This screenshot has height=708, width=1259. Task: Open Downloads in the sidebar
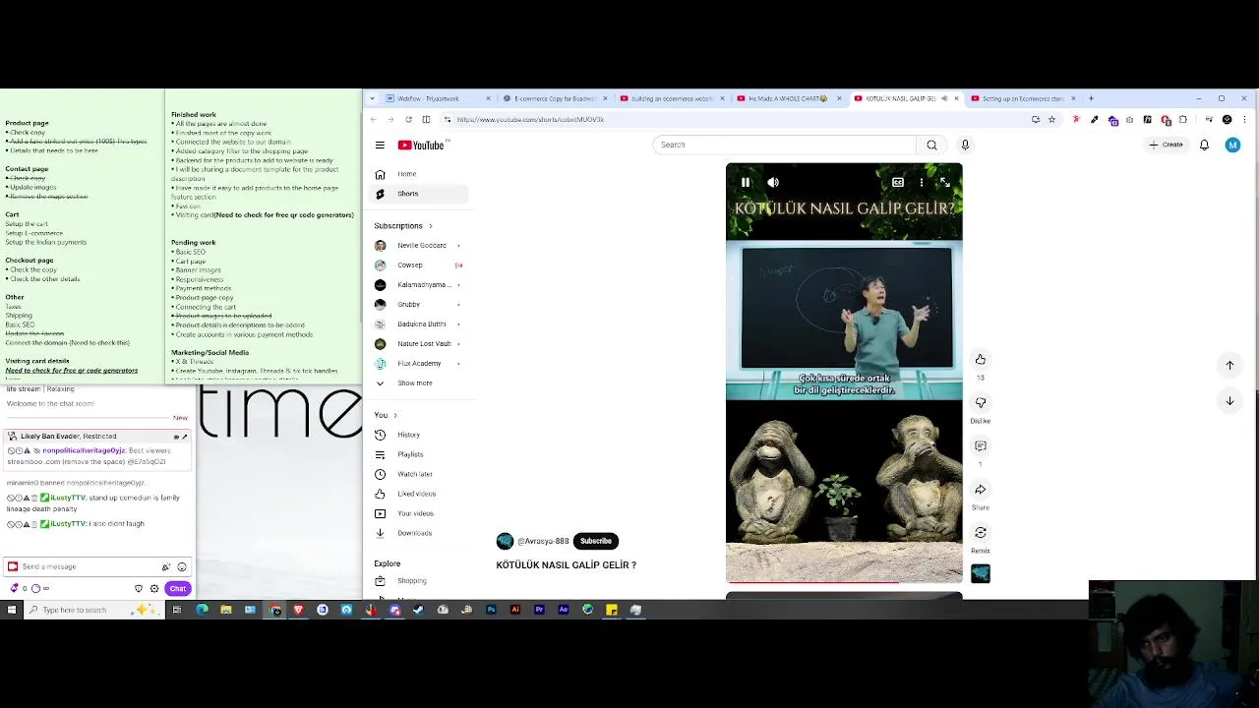click(x=420, y=533)
